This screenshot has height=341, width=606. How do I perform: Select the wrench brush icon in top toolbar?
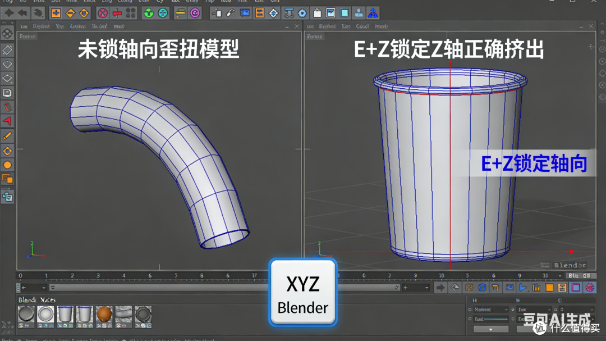click(x=231, y=13)
